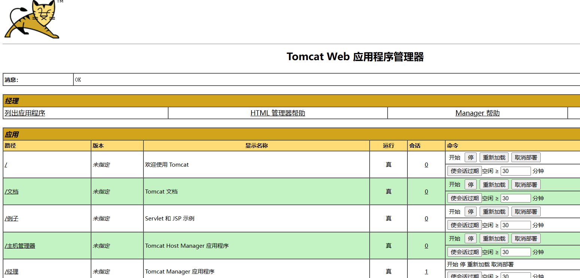
Task: Click 使会话过期 for the /文档 row
Action: coord(464,198)
